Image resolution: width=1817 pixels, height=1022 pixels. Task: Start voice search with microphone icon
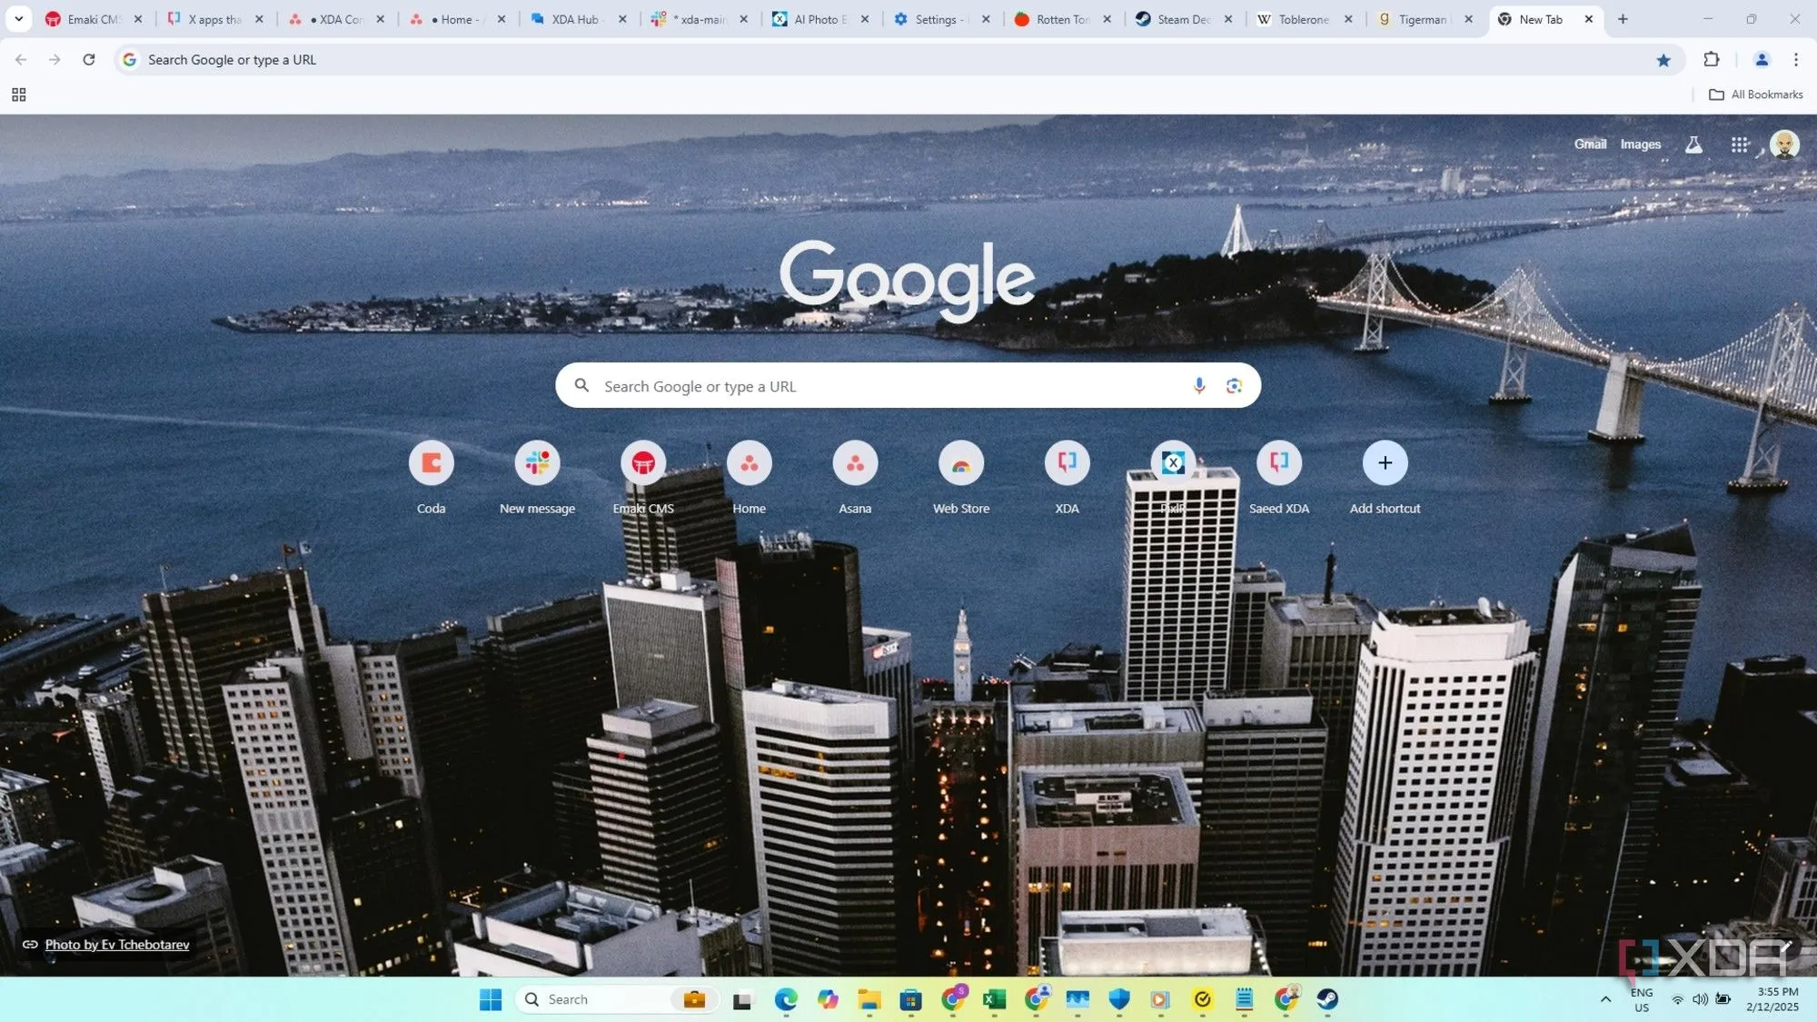[x=1199, y=386]
